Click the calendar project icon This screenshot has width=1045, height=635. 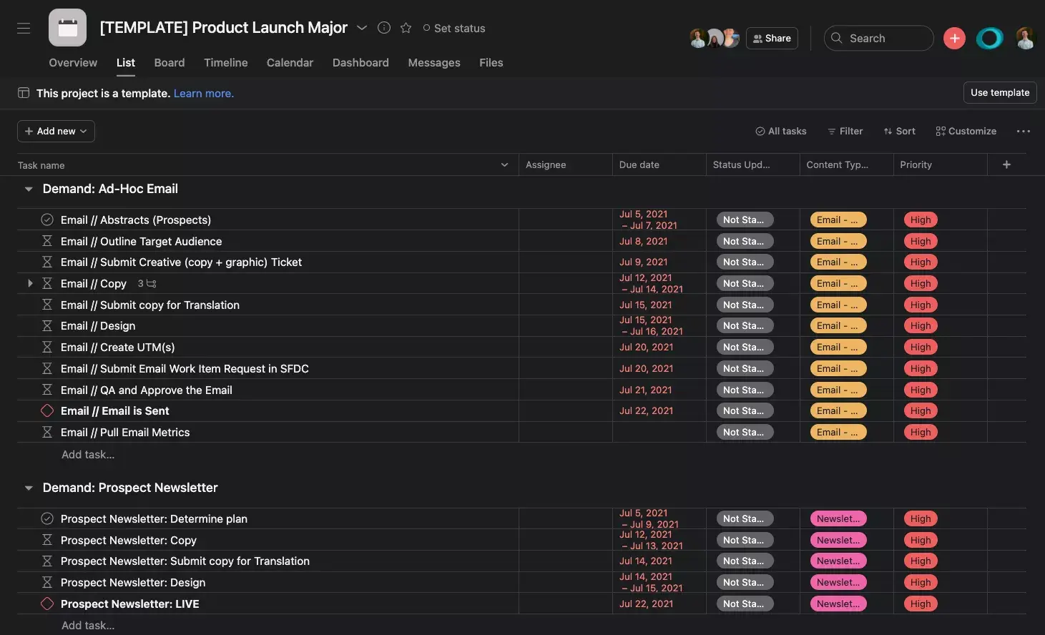point(68,28)
